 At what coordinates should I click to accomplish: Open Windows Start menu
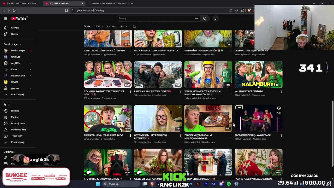[98, 184]
